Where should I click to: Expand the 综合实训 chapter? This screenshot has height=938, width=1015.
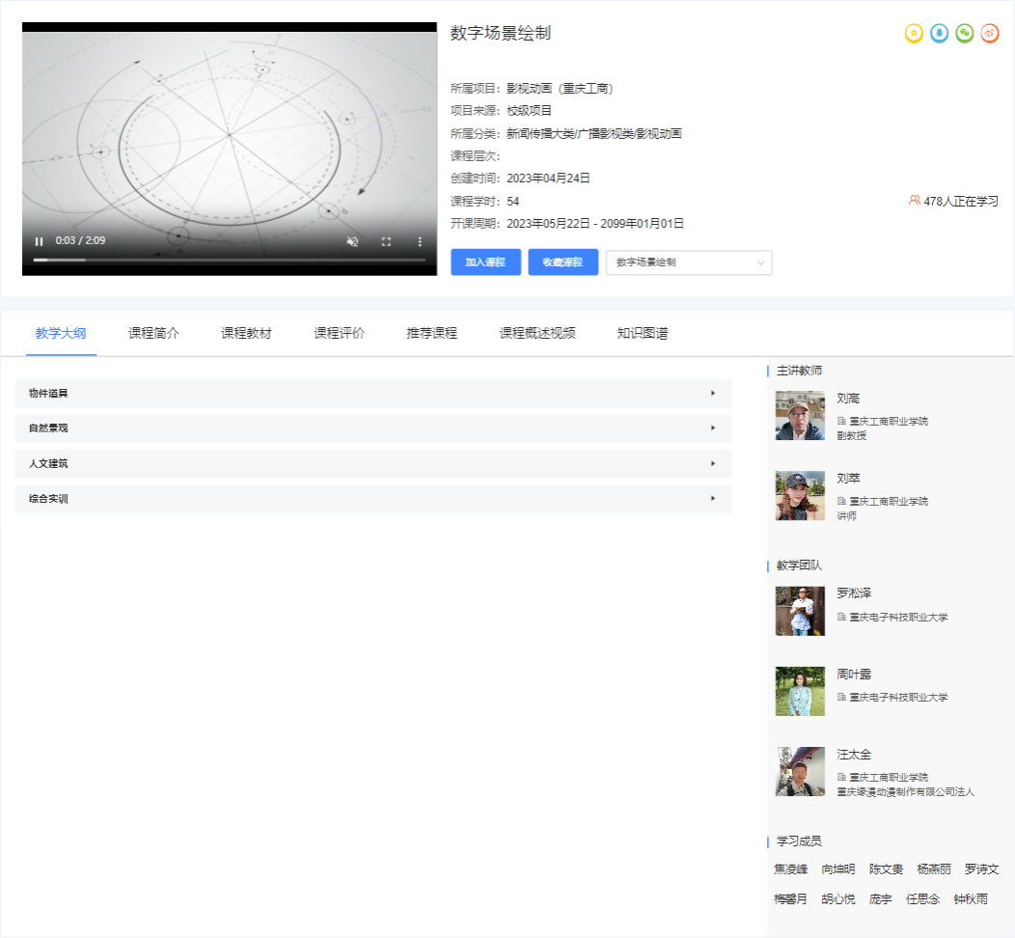pyautogui.click(x=373, y=500)
